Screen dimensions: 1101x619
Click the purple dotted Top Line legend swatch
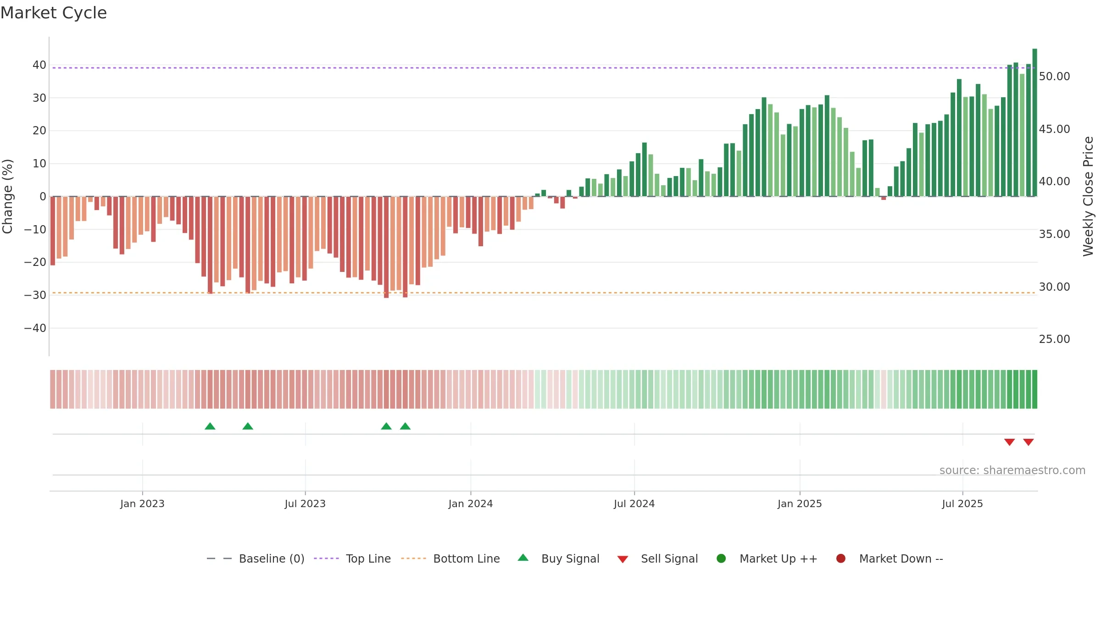[326, 558]
